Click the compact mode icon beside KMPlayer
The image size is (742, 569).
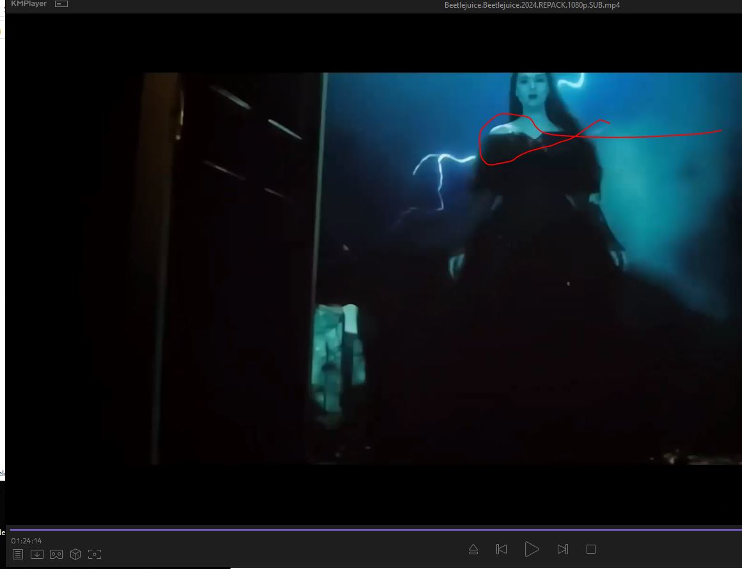pos(61,4)
